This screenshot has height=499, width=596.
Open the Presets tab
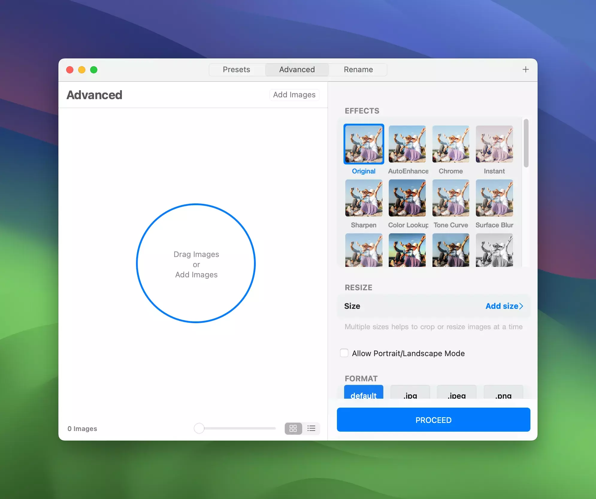[x=236, y=69]
